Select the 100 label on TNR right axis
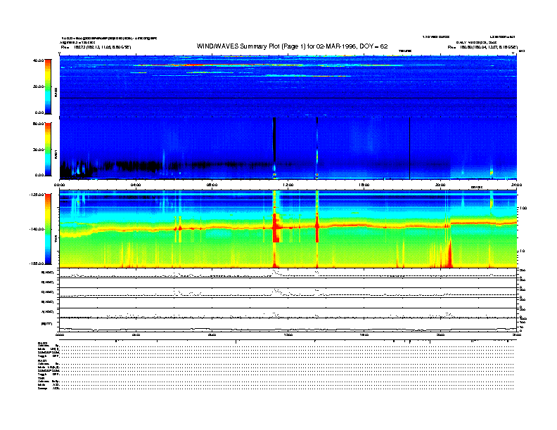557x430 pixels. click(523, 208)
